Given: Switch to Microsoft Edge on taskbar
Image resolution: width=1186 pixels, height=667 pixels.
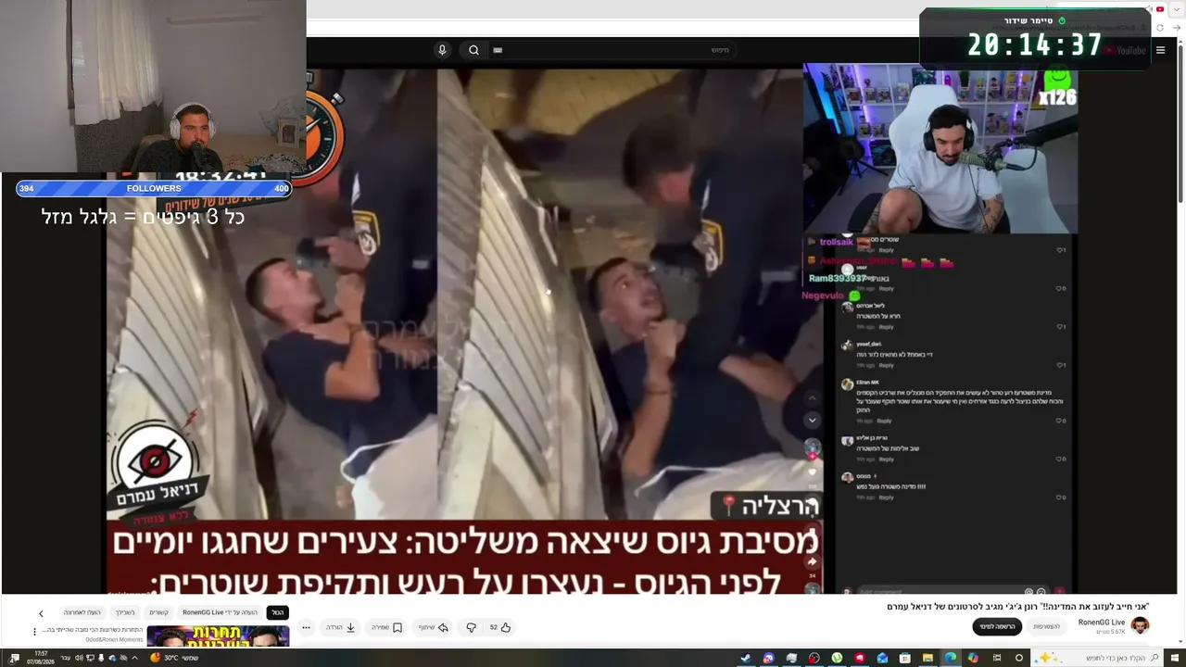Looking at the screenshot, I should 951,658.
